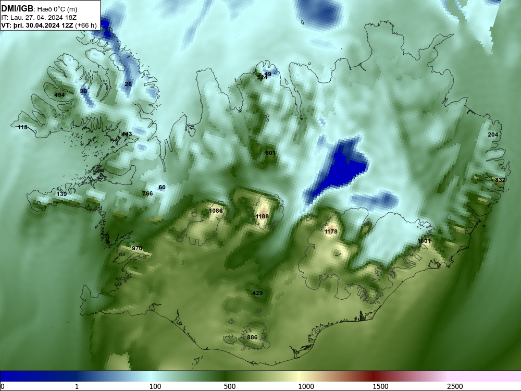Click the map value 454
The image size is (521, 391).
[59, 95]
